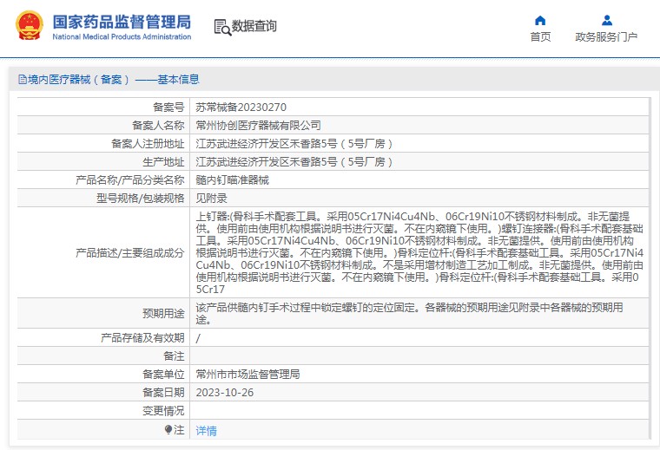Click the 首页 label

540,37
